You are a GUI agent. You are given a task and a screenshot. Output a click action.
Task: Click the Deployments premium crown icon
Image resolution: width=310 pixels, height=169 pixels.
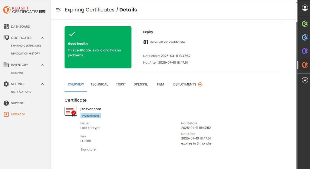pos(200,84)
